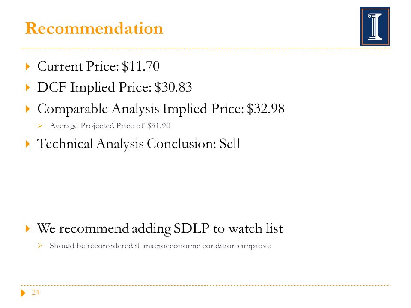Select the Recommendation slide title

click(94, 28)
